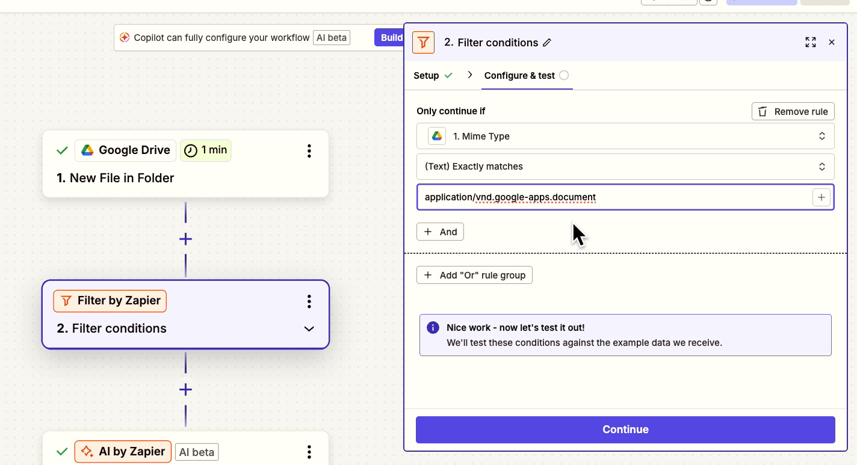The width and height of the screenshot is (857, 465).
Task: Open three-dot menu on AI by Zapier step
Action: point(309,452)
